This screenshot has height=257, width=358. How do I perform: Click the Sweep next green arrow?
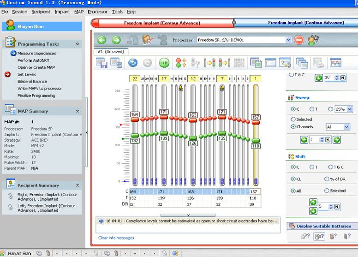336,140
